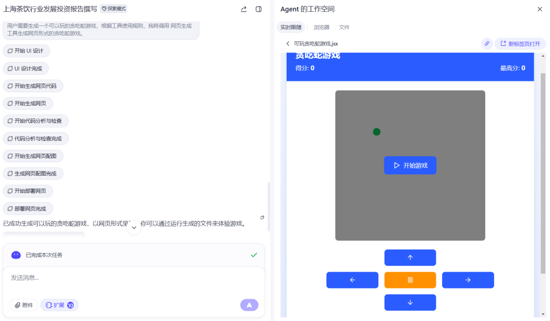The width and height of the screenshot is (550, 321).
Task: Toggle the side panel layout icon
Action: click(x=259, y=9)
